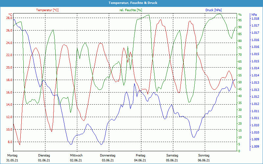Click the '°C' unit label on the temperature axis
This screenshot has width=263, height=164.
tap(11, 15)
